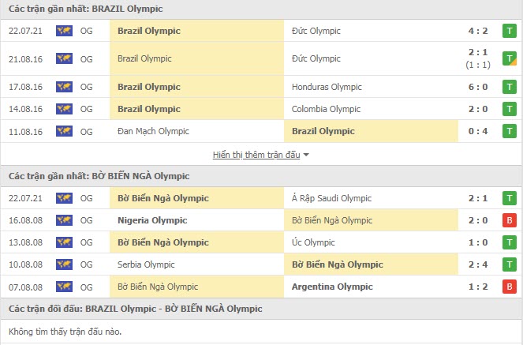523x345 pixels.
Task: Click Úc Olympic team name
Action: [x=314, y=242]
